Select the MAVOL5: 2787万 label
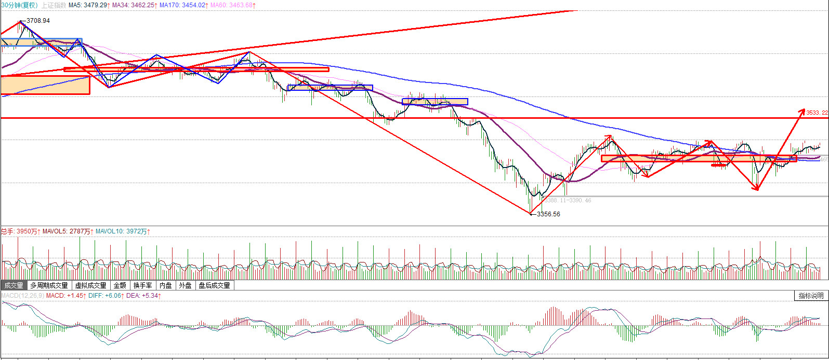The height and width of the screenshot is (360, 829). coord(68,231)
